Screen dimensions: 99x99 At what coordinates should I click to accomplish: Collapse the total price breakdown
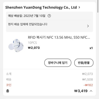click(x=91, y=91)
